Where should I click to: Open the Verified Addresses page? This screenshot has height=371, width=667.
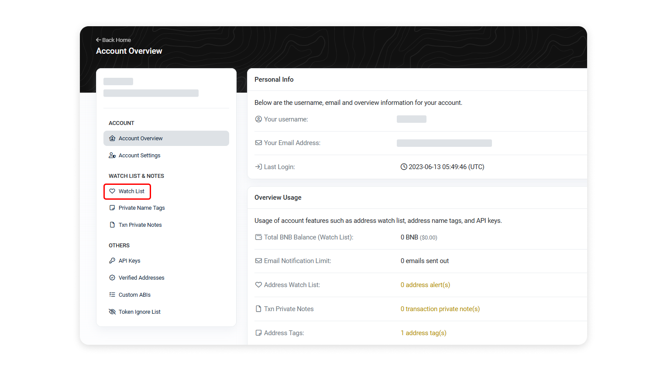(x=166, y=277)
